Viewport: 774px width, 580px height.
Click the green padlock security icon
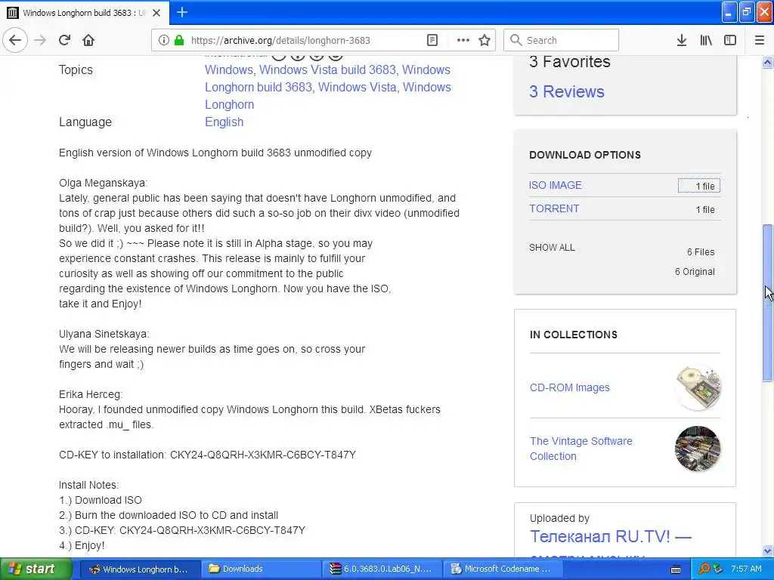pos(179,40)
